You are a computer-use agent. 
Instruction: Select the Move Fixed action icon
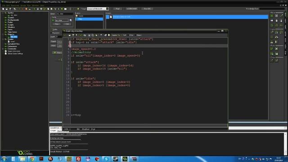[272, 16]
